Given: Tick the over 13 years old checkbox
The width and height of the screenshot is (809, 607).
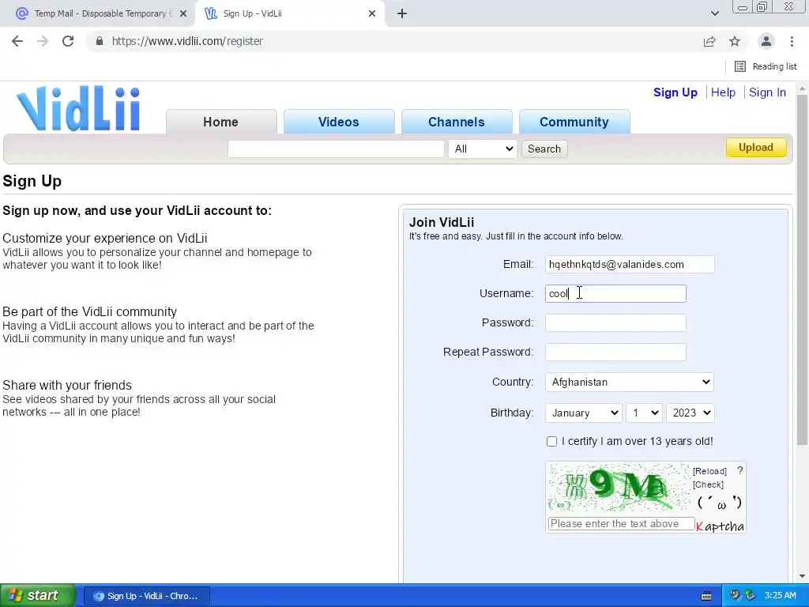Looking at the screenshot, I should tap(551, 441).
